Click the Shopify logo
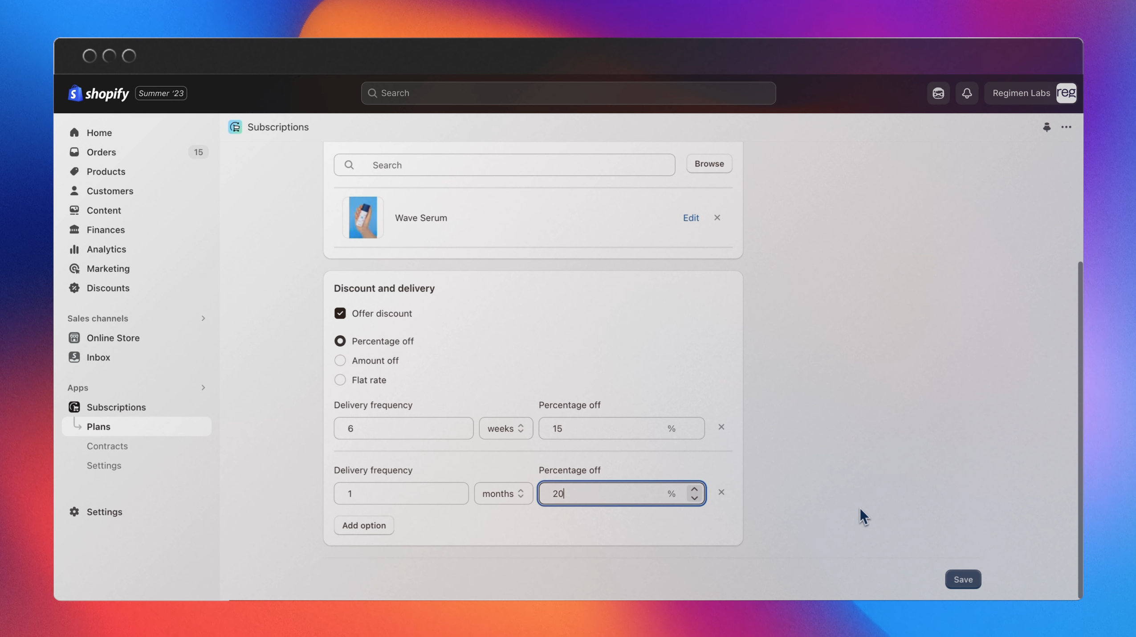The height and width of the screenshot is (637, 1136). [98, 93]
